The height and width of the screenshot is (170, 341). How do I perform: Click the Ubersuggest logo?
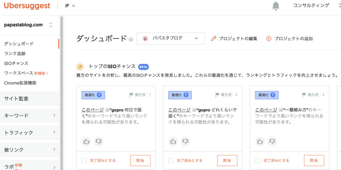[27, 6]
